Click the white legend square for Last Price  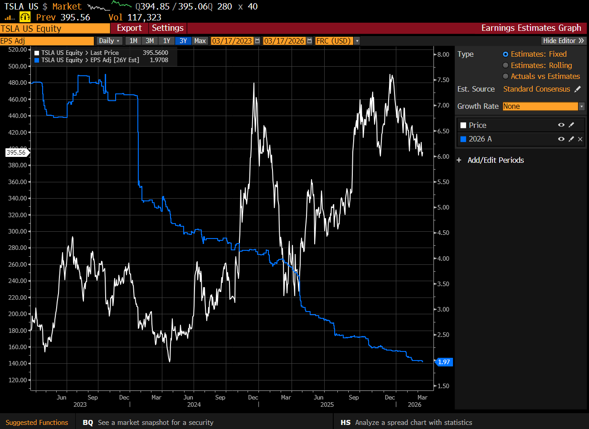click(x=37, y=53)
